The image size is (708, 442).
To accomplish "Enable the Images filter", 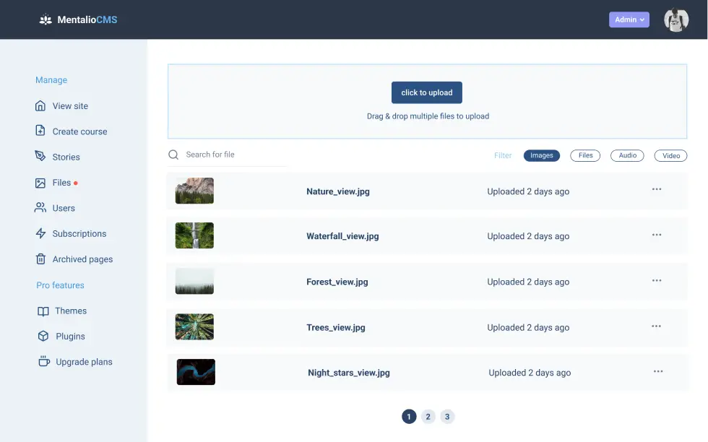I will click(541, 155).
